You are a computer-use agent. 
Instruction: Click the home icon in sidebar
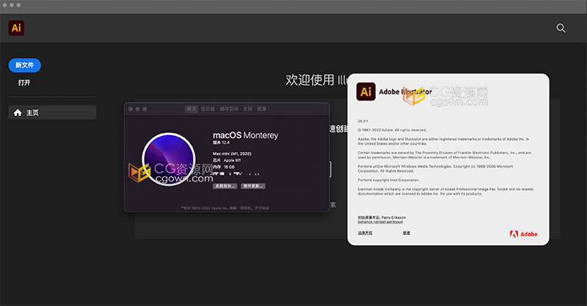click(18, 112)
